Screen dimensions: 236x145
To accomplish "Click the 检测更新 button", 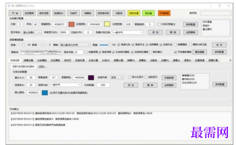I will pos(29,13).
